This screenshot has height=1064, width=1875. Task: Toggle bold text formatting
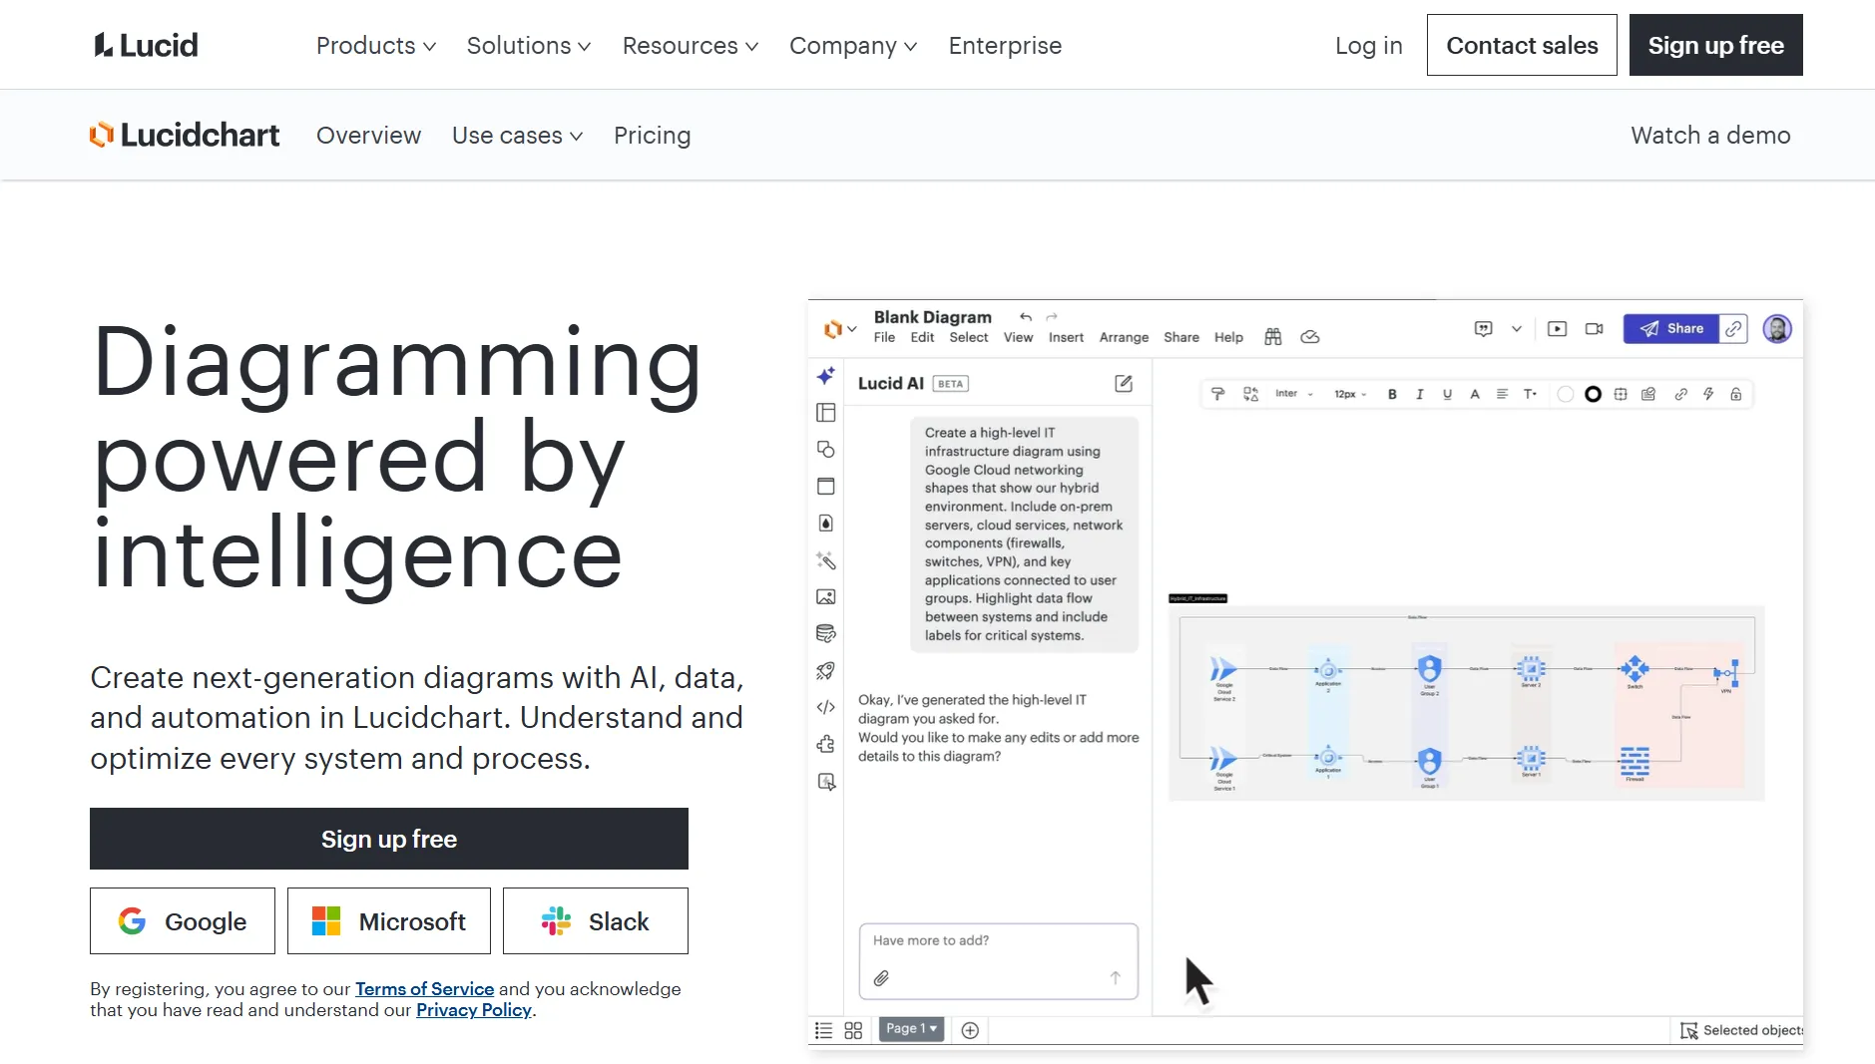click(1392, 395)
